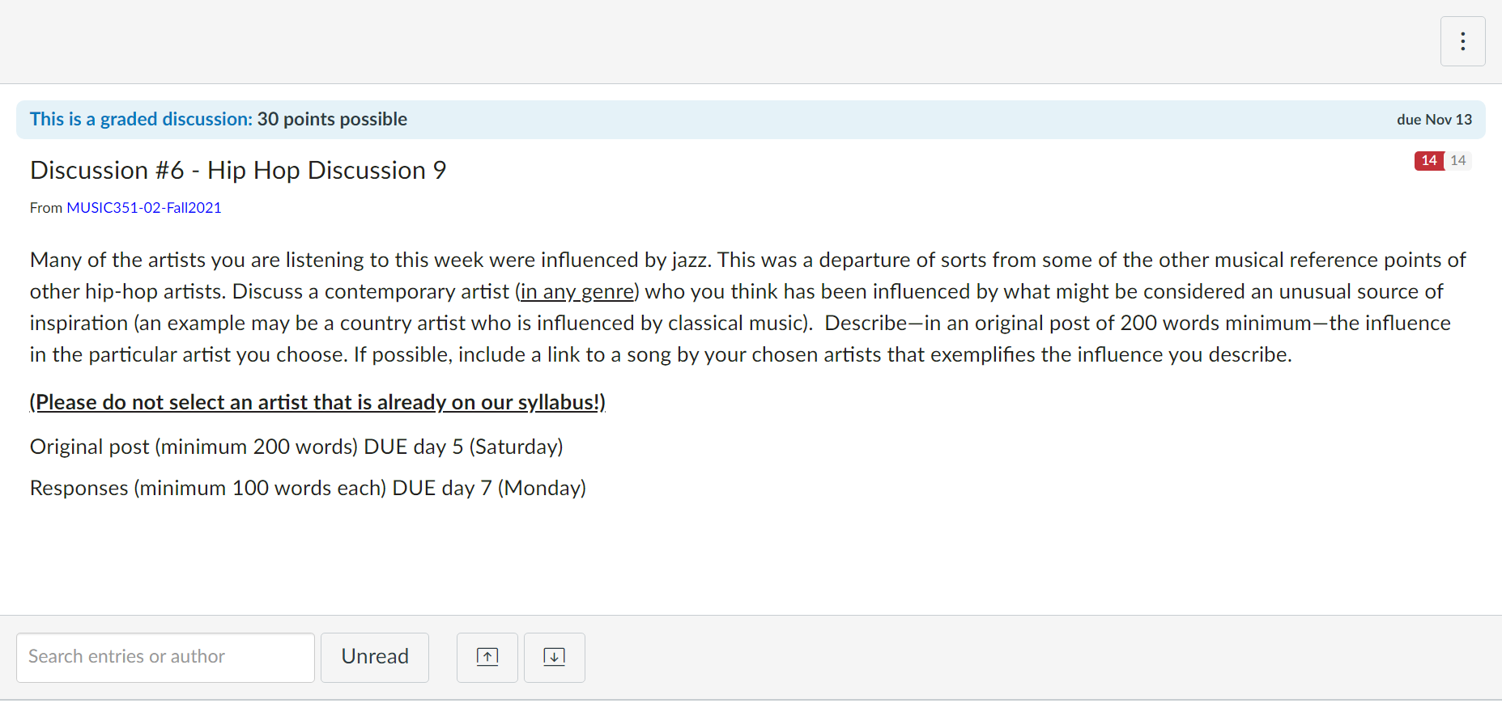Image resolution: width=1502 pixels, height=716 pixels.
Task: Click the paragraph beginning Many of the artists
Action: point(748,307)
